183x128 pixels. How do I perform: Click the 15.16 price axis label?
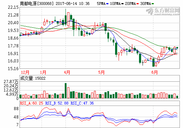click(x=13, y=69)
